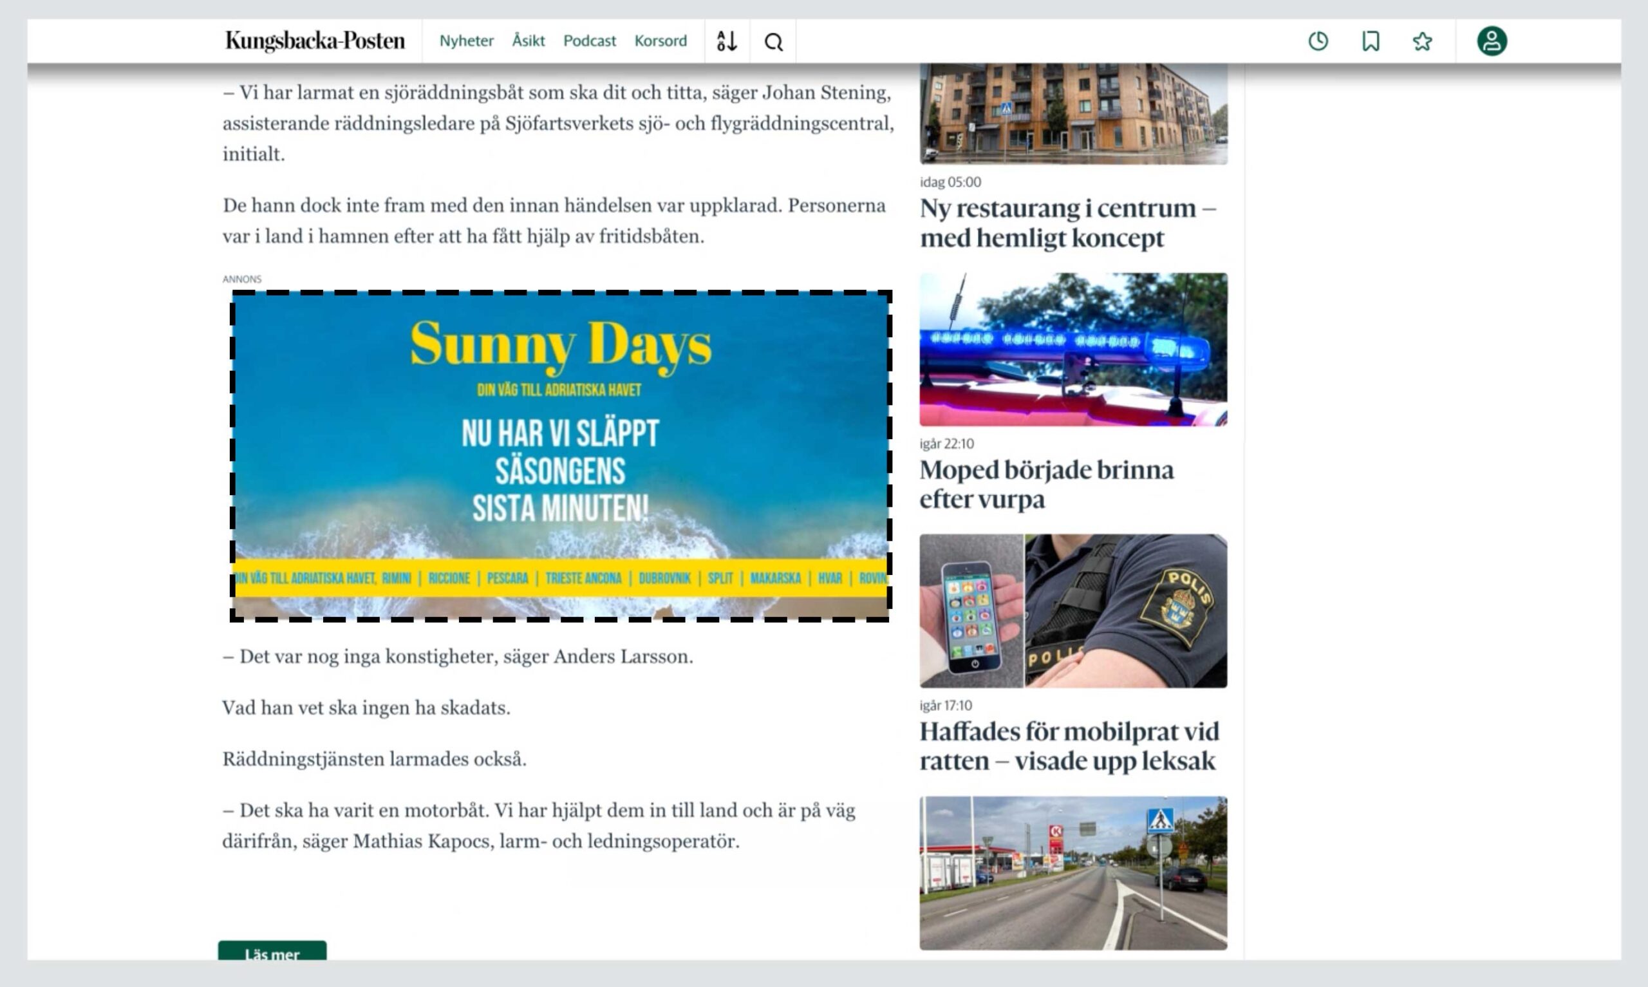Screen dimensions: 1648x987
Task: Open Korsord from the top navigation
Action: 660,41
